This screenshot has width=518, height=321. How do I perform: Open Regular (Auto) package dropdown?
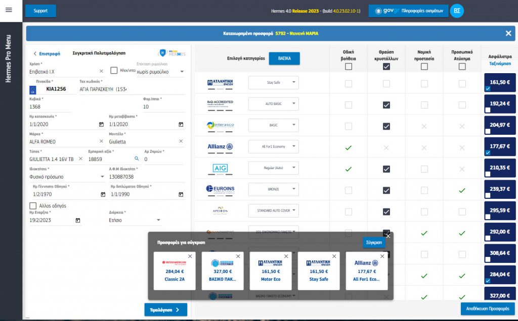tap(274, 168)
